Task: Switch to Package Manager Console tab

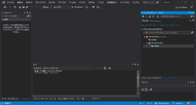Action: [45, 99]
